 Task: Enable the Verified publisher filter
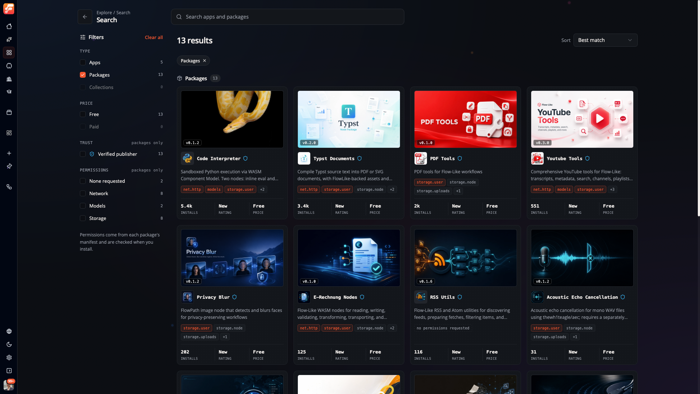(83, 154)
